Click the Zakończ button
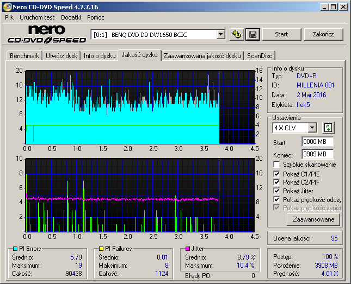351x284 pixels. click(x=323, y=34)
